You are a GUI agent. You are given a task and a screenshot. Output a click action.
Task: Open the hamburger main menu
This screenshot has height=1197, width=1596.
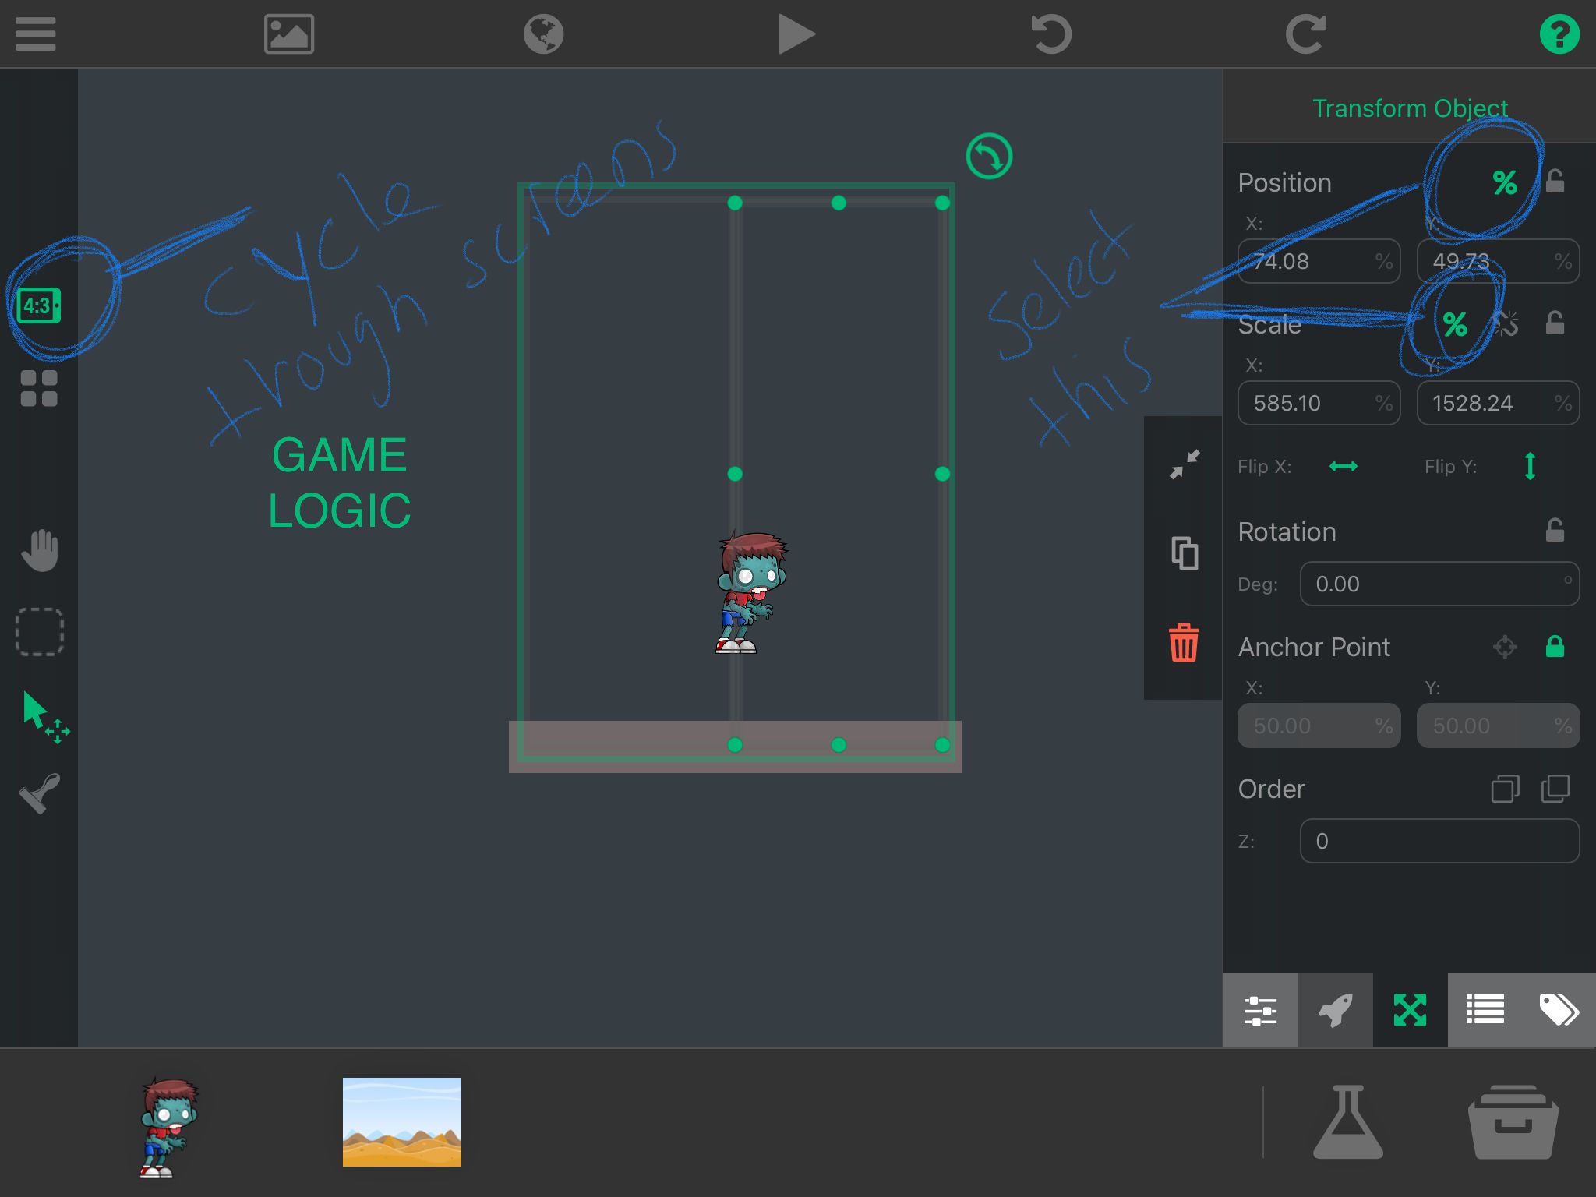click(x=36, y=34)
